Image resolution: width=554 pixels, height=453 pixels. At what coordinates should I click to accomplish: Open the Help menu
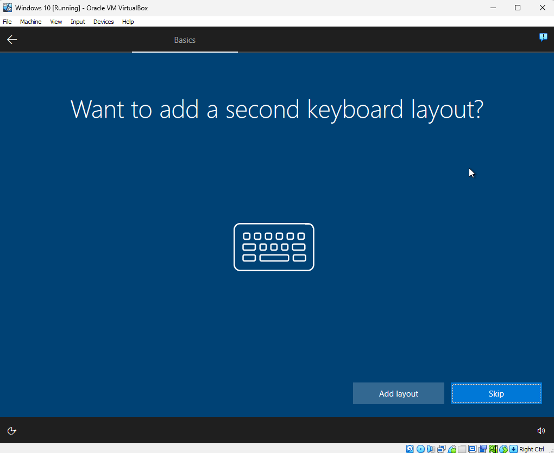pos(128,22)
